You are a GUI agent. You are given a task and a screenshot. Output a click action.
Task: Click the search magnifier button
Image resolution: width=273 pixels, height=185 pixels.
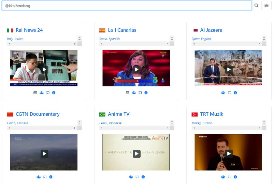[257, 5]
